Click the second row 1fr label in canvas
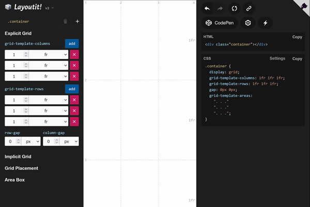310x207 pixels. coord(192,120)
